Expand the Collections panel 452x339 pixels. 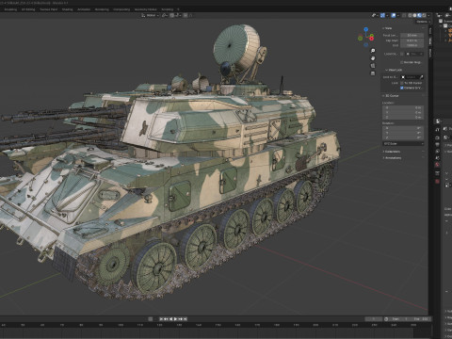coord(393,152)
